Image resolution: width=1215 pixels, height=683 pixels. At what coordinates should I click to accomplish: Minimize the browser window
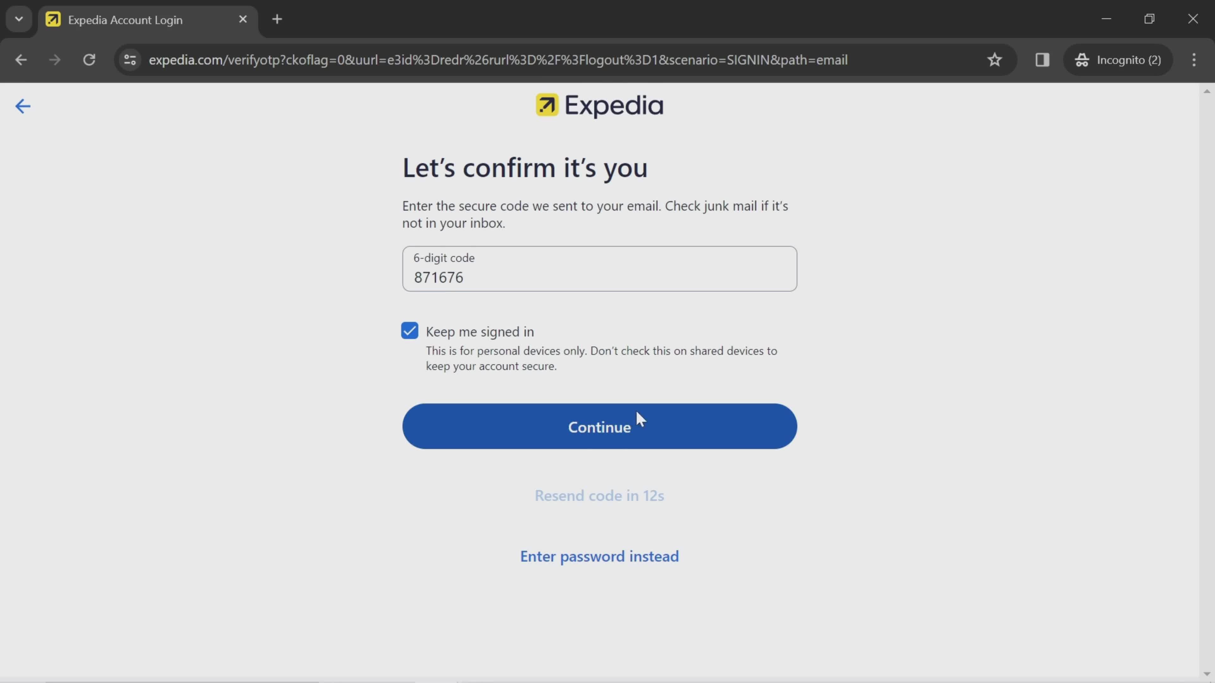[x=1106, y=19]
